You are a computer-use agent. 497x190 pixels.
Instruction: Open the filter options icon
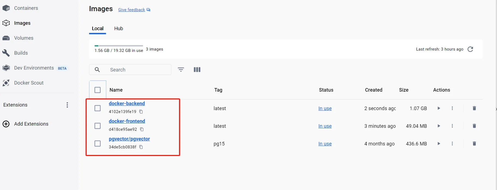(181, 70)
